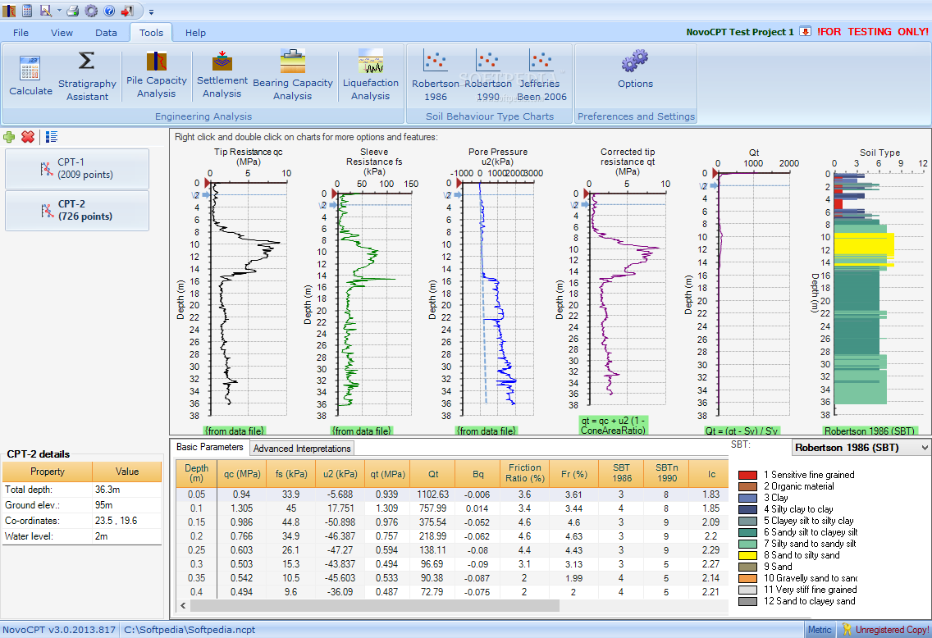Click the Calculate button
This screenshot has width=932, height=638.
30,75
